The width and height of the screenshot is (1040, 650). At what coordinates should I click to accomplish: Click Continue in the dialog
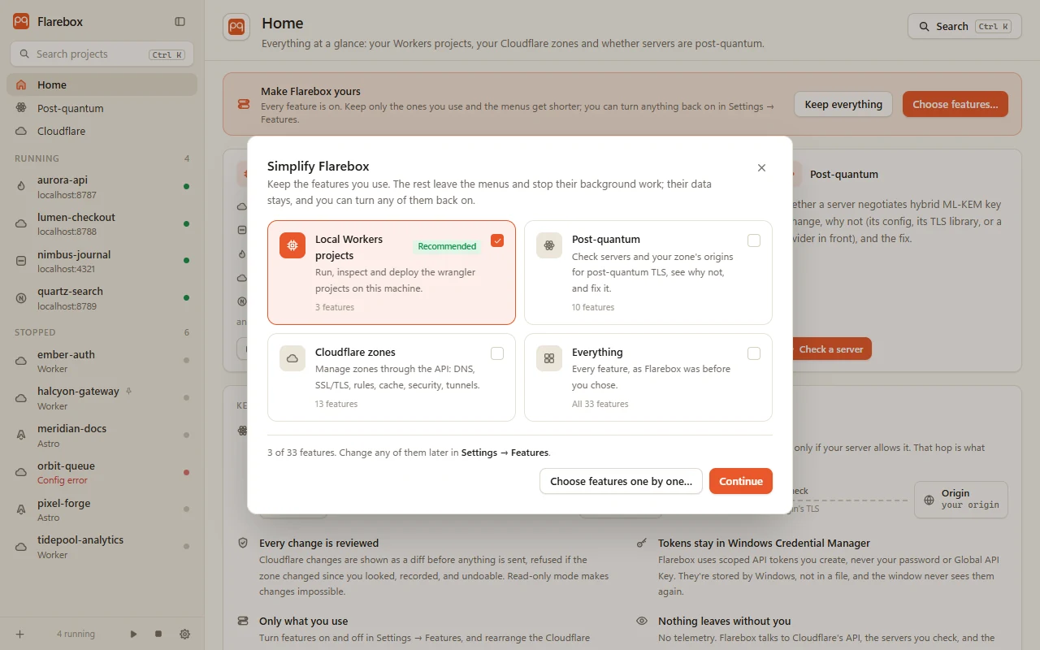(741, 481)
